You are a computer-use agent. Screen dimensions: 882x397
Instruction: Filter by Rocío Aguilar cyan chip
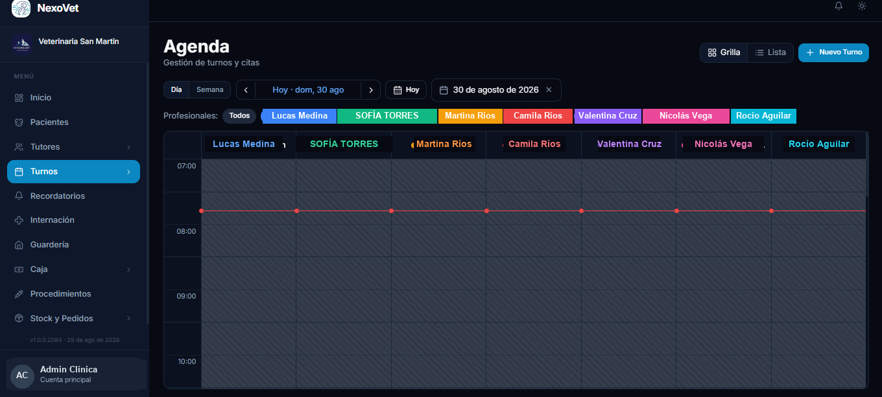tap(763, 116)
